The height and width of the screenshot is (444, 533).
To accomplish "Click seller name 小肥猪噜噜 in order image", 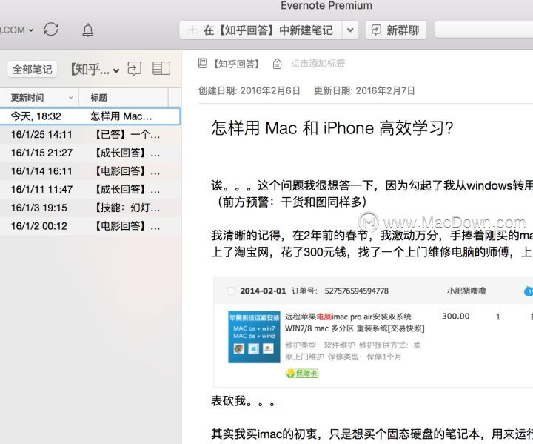I will click(466, 291).
